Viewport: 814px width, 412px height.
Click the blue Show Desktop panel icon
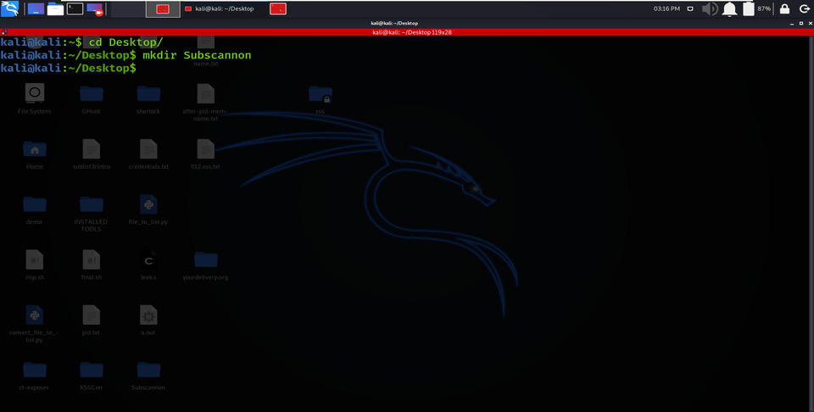(36, 8)
